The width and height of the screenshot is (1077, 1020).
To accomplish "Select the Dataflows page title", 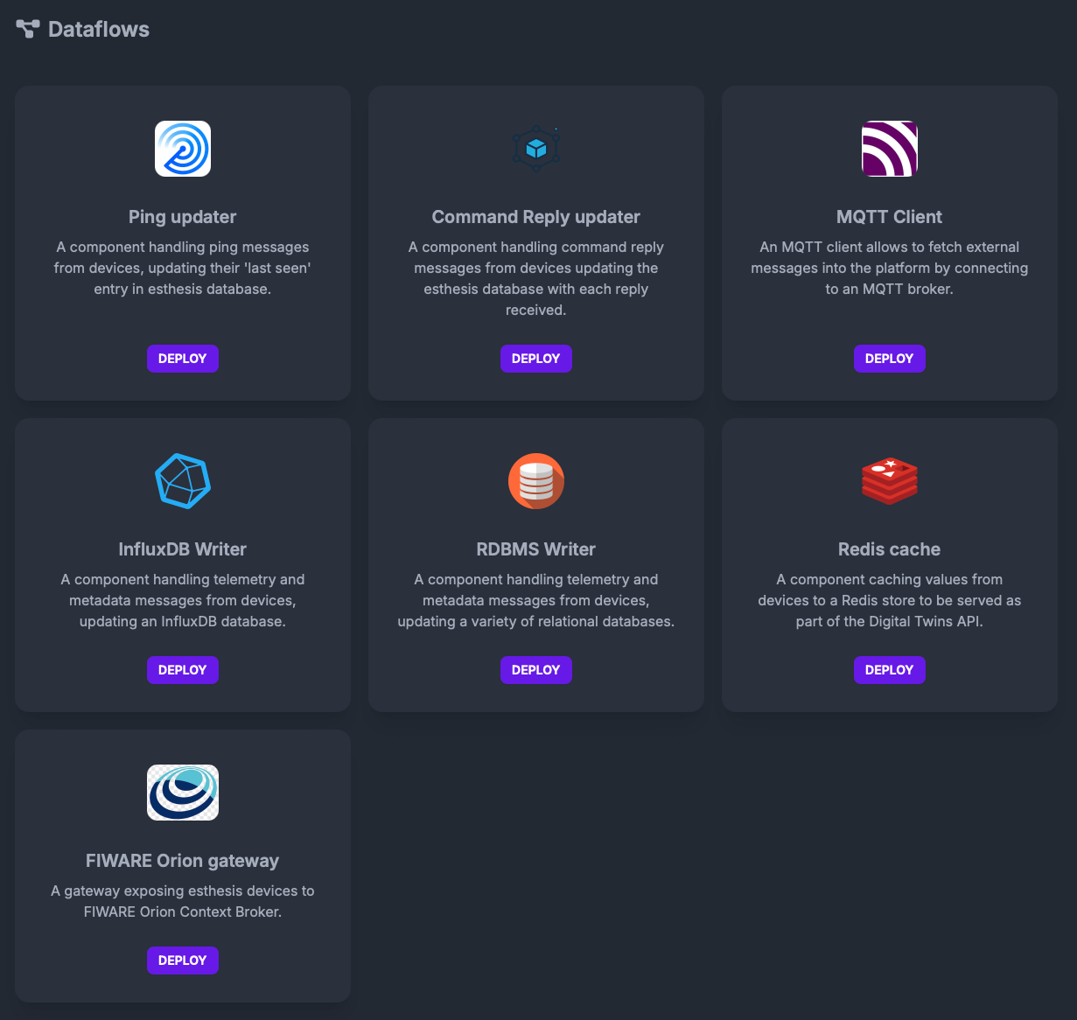I will 99,30.
